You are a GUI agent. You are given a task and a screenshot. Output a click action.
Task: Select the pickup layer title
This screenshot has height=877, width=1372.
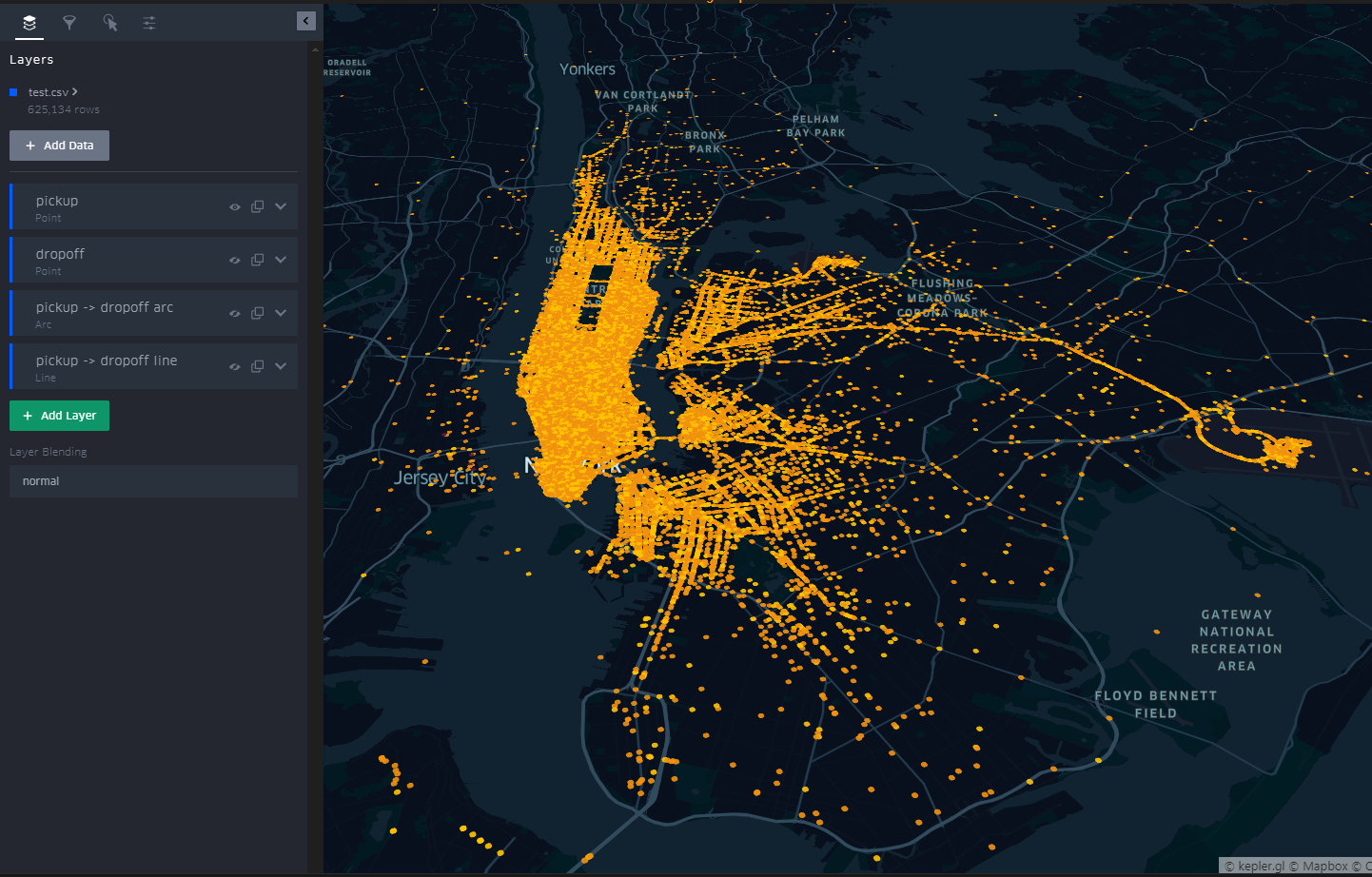[57, 201]
